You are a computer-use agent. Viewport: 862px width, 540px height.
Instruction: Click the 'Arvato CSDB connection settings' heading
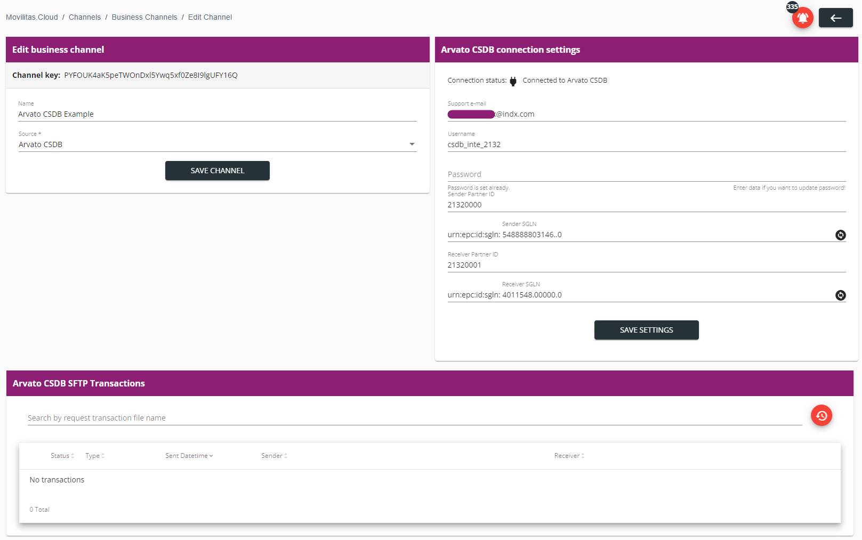click(x=510, y=50)
